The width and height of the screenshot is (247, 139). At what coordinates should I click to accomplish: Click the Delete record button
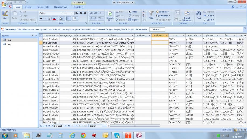point(121,20)
